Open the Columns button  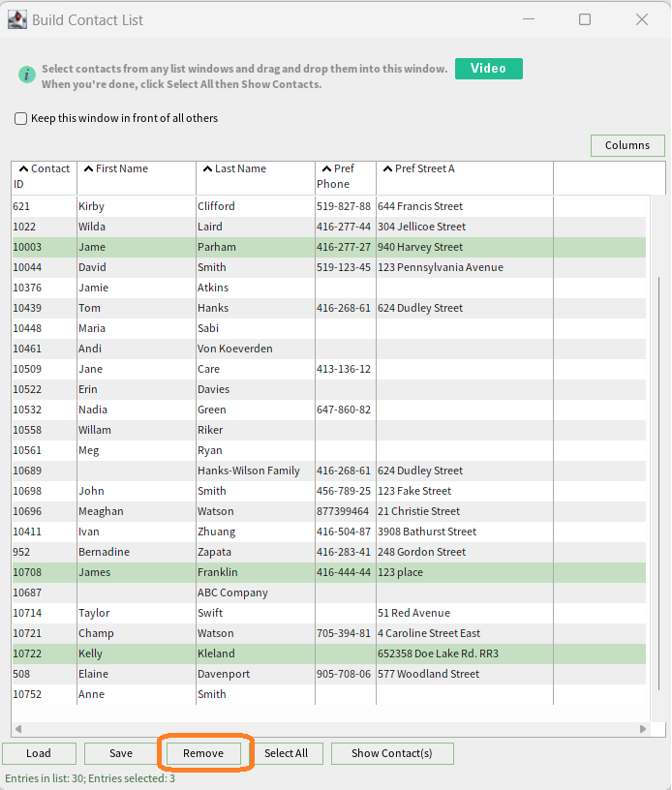[x=627, y=145]
